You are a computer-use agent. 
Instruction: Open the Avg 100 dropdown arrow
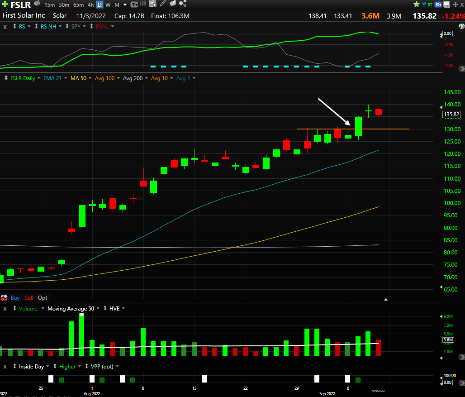click(x=119, y=78)
